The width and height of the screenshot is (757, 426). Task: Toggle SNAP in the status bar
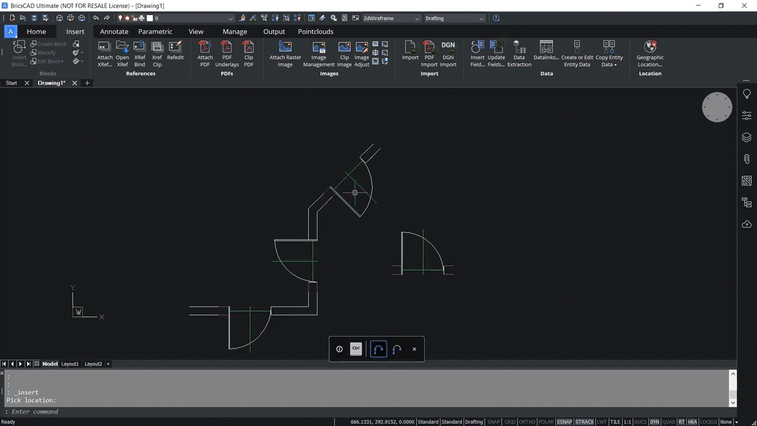click(x=493, y=422)
